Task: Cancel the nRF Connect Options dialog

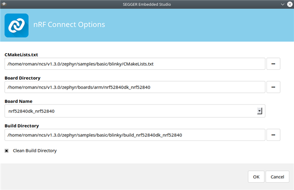Action: click(277, 177)
